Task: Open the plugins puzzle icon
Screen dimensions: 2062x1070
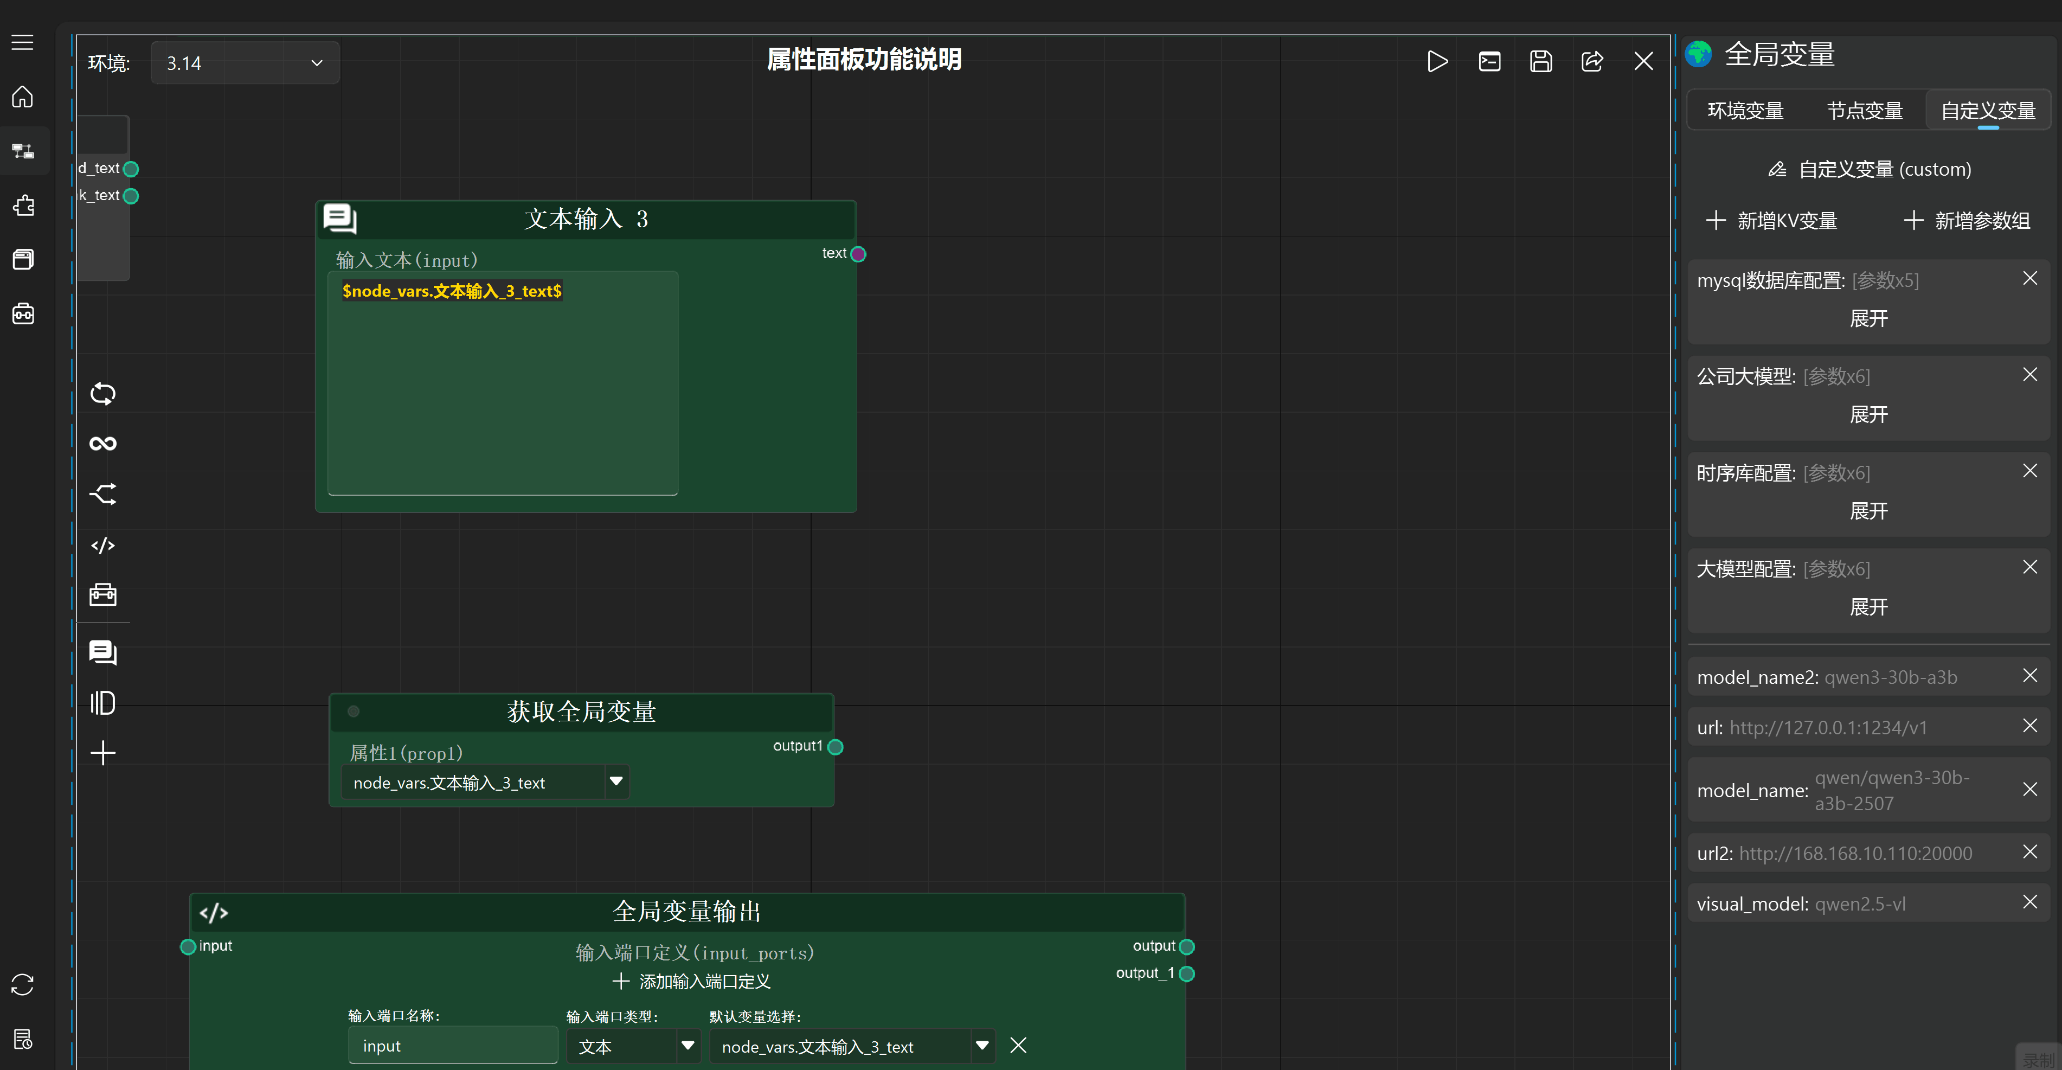Action: click(22, 205)
